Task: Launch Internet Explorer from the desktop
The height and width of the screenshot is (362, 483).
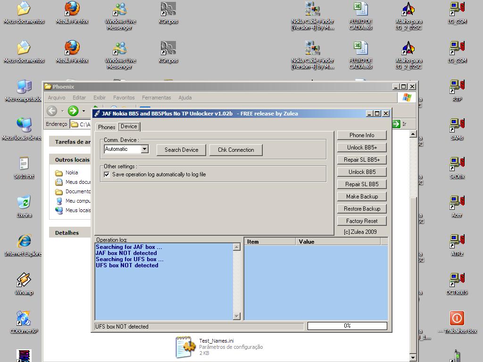Action: click(24, 245)
